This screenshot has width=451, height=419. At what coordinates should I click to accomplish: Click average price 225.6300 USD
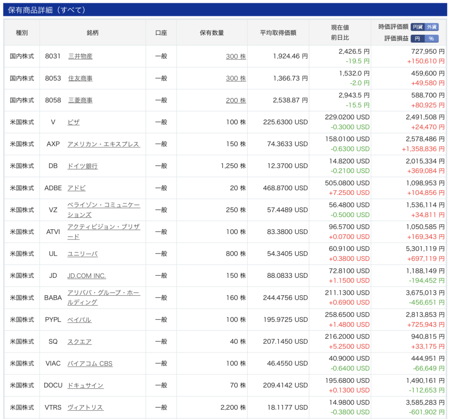click(x=285, y=122)
